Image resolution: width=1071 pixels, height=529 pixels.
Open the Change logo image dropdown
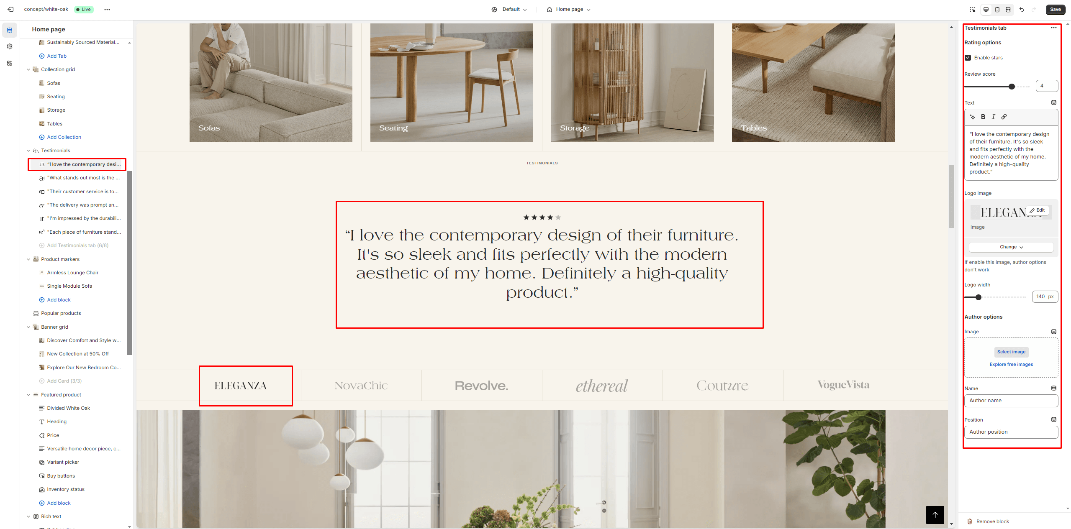(x=1011, y=247)
